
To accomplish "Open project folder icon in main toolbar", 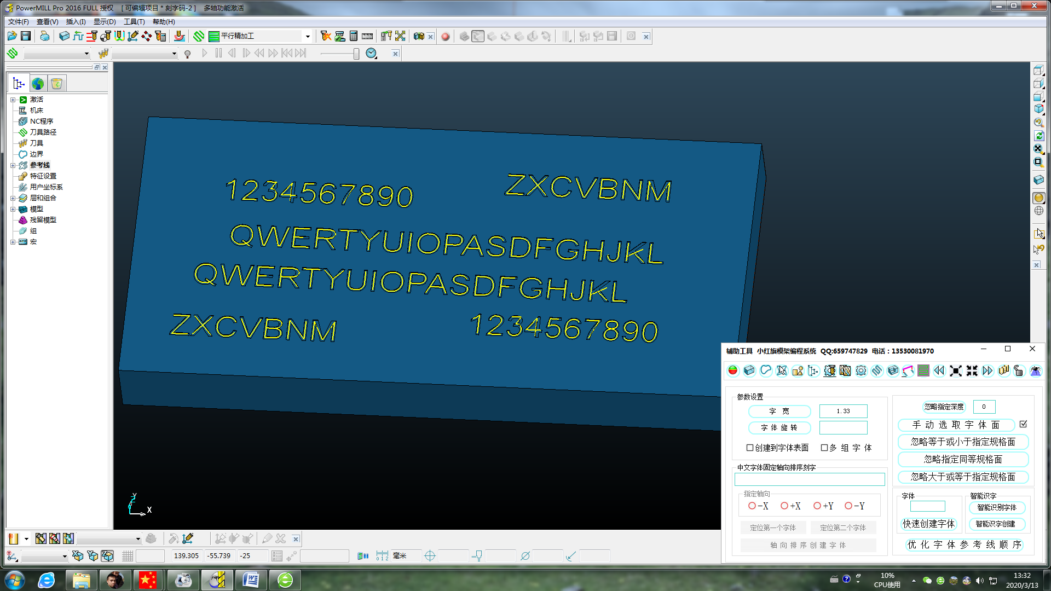I will tap(12, 36).
